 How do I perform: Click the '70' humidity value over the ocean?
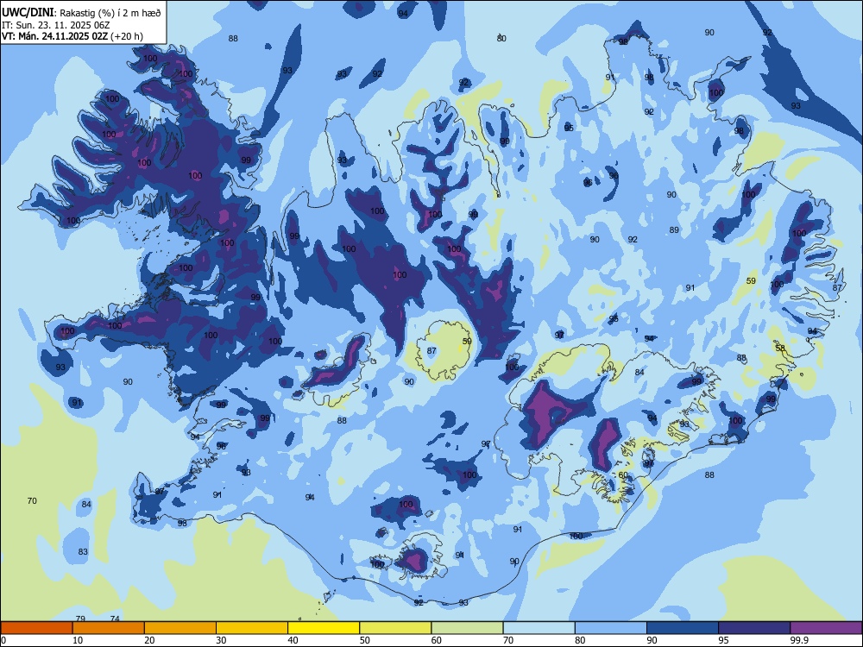point(32,500)
